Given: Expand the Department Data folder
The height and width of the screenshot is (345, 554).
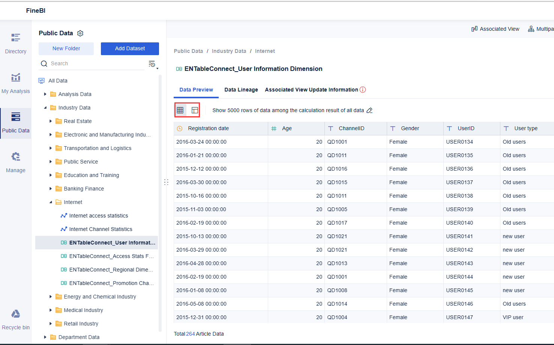Looking at the screenshot, I should 45,337.
